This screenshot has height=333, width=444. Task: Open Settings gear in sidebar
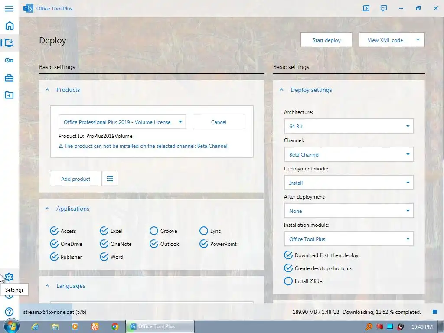9,277
